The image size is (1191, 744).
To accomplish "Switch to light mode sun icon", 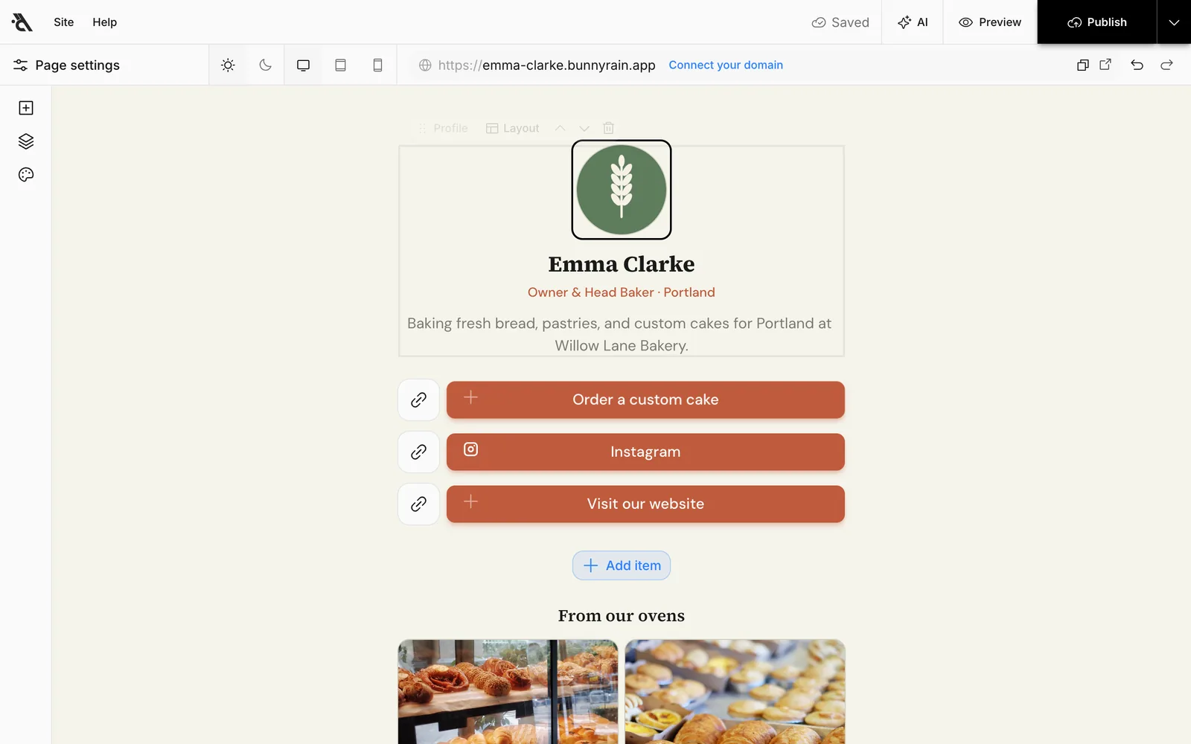I will pos(228,65).
